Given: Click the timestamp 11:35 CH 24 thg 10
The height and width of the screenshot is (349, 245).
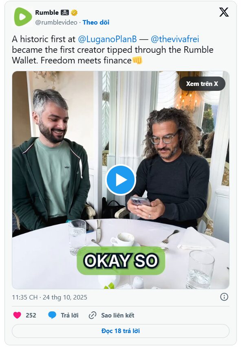Looking at the screenshot, I should [49, 297].
